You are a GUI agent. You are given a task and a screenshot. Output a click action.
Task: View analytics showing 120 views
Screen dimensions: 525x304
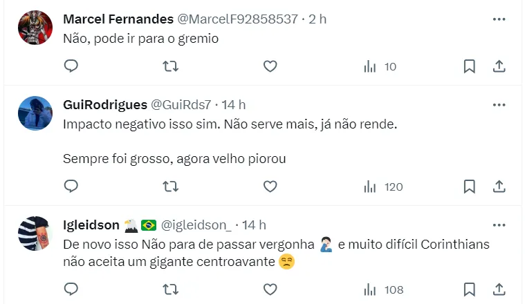[x=383, y=187]
